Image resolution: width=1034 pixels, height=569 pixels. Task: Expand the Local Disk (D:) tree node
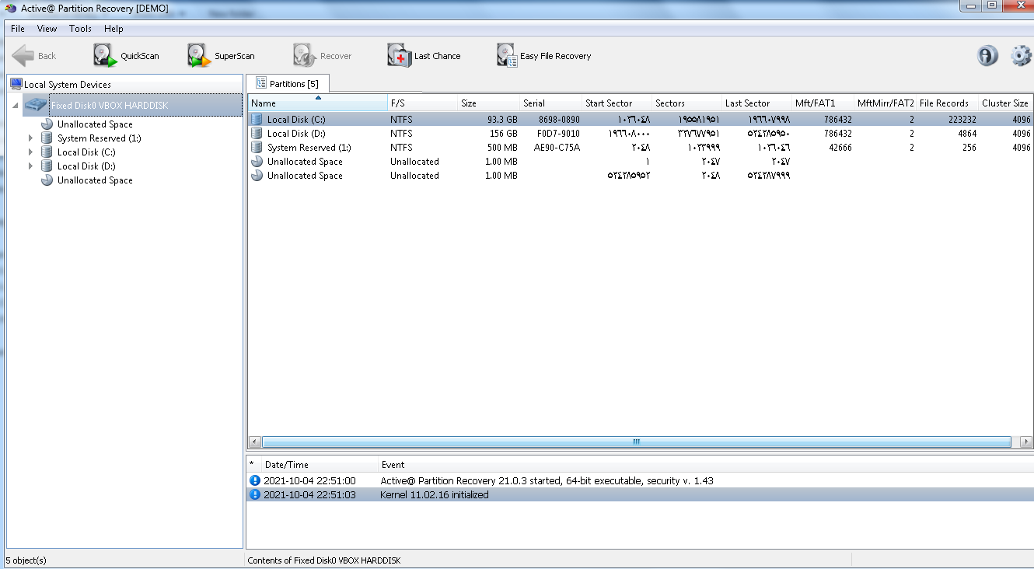[x=31, y=166]
